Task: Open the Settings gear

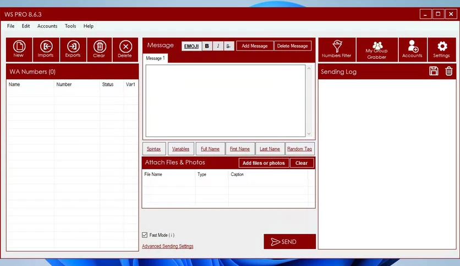Action: 442,49
